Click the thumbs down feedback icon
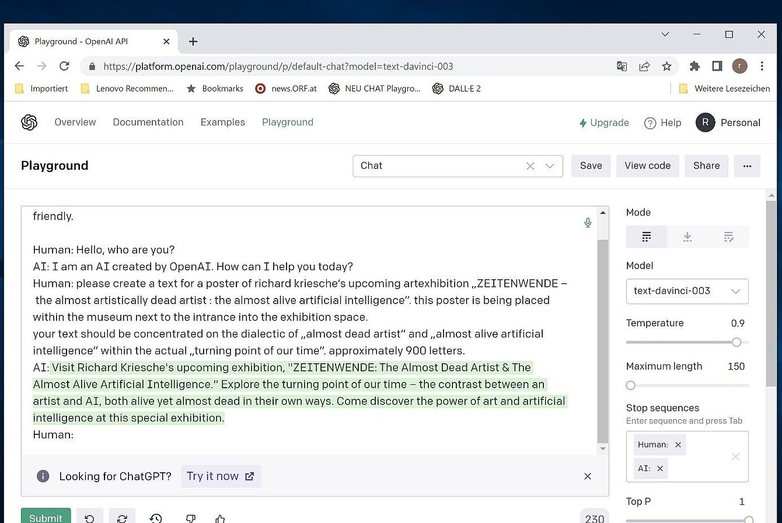 coord(190,518)
